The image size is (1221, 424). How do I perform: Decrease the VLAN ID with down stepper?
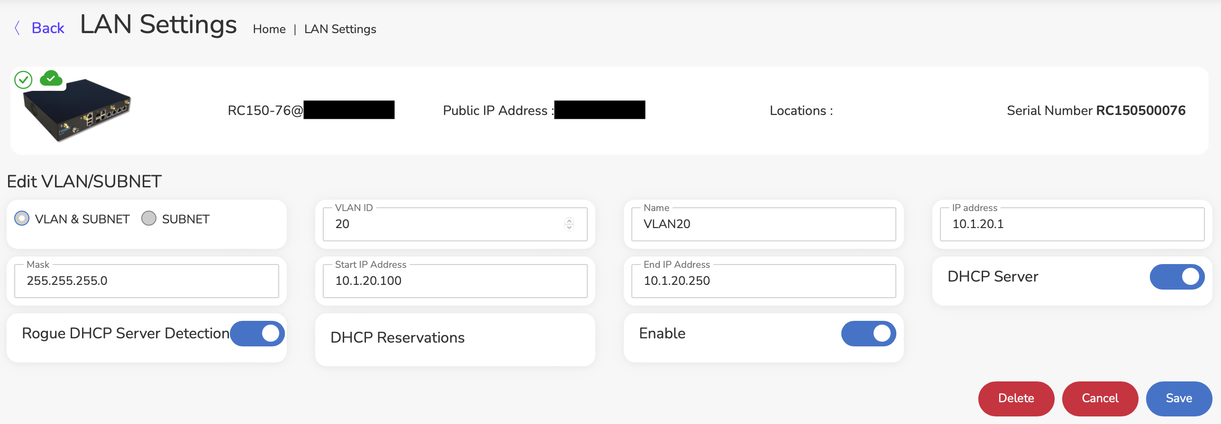[x=569, y=227]
